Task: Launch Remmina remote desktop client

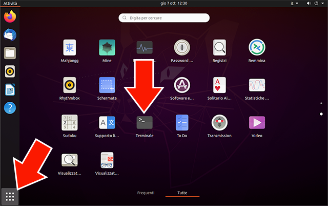Action: [257, 48]
